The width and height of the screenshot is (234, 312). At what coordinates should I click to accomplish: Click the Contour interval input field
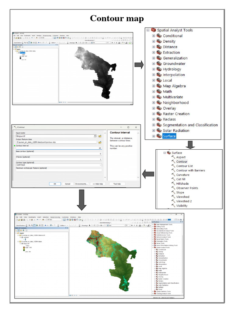58,148
